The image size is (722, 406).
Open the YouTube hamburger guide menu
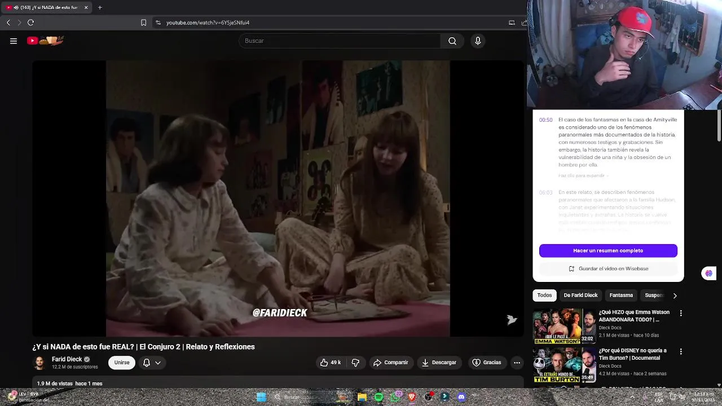[14, 41]
